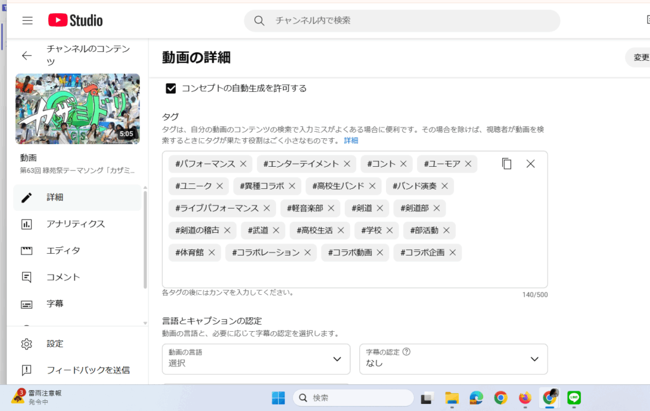Image resolution: width=650 pixels, height=411 pixels.
Task: Uncheck コンセプトの自動生成を許可する checkbox
Action: coord(171,88)
